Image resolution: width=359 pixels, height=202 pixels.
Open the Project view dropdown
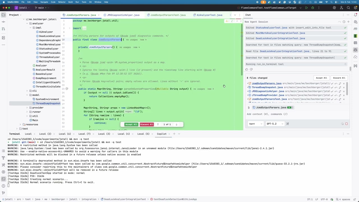pyautogui.click(x=15, y=15)
